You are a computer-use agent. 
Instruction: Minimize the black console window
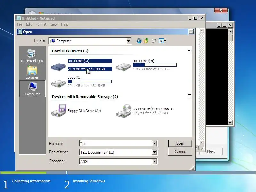[x=219, y=25]
